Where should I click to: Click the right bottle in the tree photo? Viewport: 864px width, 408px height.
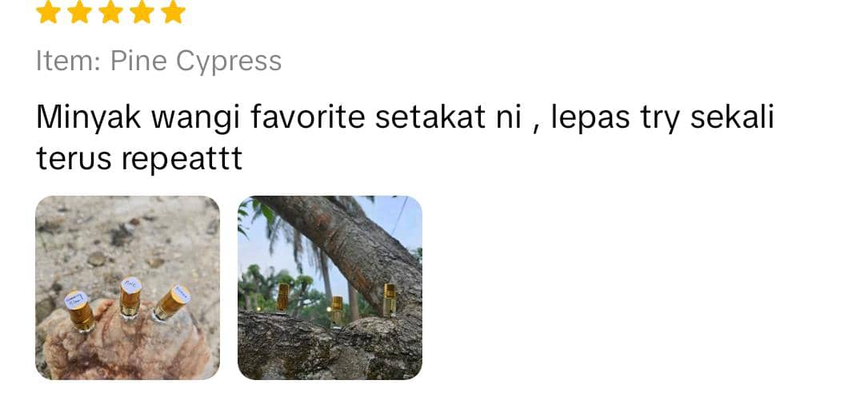389,300
